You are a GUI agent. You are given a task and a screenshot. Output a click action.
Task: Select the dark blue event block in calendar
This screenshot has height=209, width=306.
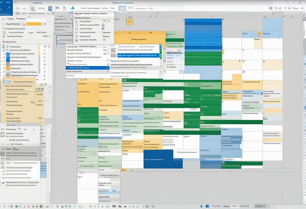click(163, 159)
